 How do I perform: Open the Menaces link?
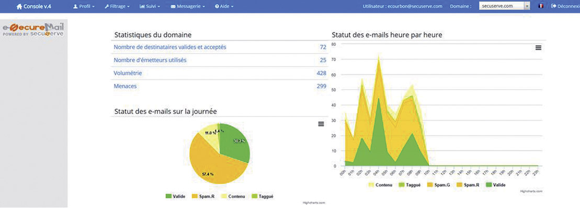tap(125, 86)
